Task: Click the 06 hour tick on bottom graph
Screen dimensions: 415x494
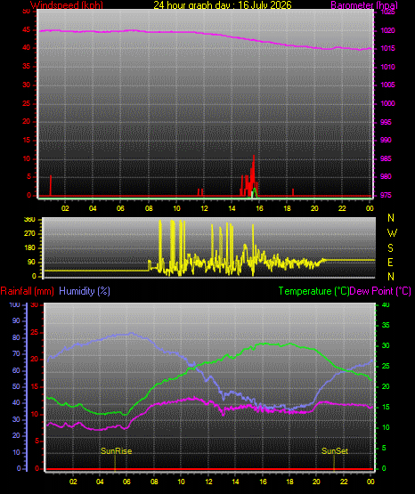Action: coord(126,482)
